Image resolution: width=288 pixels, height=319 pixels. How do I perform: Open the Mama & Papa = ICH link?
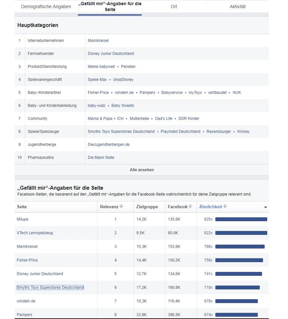pos(106,119)
